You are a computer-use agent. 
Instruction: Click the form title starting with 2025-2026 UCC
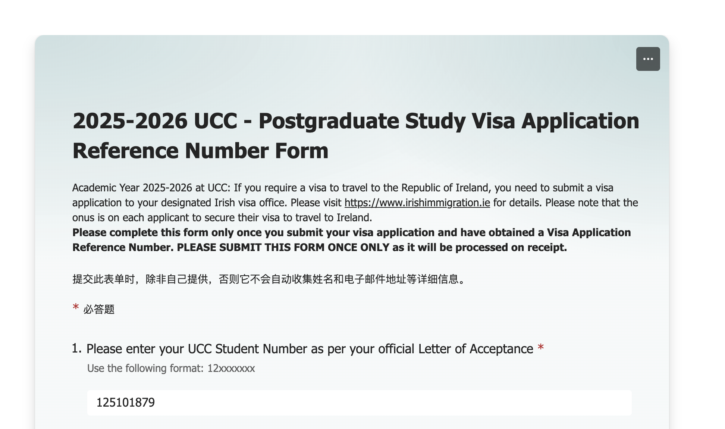(355, 121)
